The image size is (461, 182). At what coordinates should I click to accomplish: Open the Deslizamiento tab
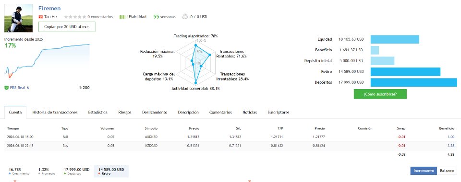coord(155,112)
